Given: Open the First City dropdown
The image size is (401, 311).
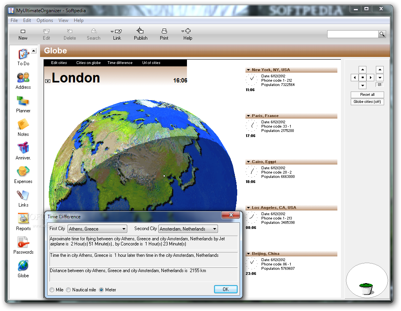Looking at the screenshot, I should click(97, 229).
